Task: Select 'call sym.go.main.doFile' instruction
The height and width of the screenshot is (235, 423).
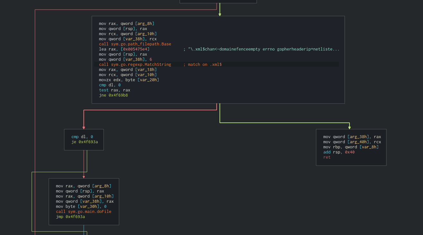Action: click(84, 212)
